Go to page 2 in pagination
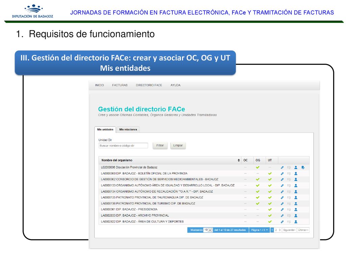346x259 pixels. 276,230
